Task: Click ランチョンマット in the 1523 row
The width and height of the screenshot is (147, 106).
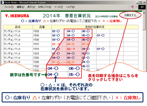Action: [x=12, y=54]
